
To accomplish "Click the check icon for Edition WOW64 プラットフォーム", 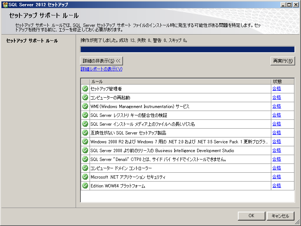I will [x=85, y=186].
